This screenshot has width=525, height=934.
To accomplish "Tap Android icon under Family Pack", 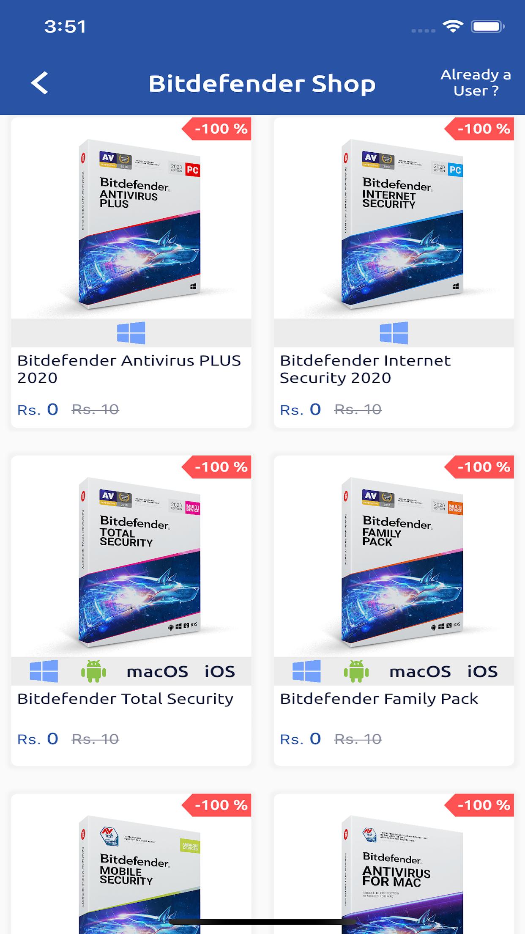I will [x=356, y=671].
